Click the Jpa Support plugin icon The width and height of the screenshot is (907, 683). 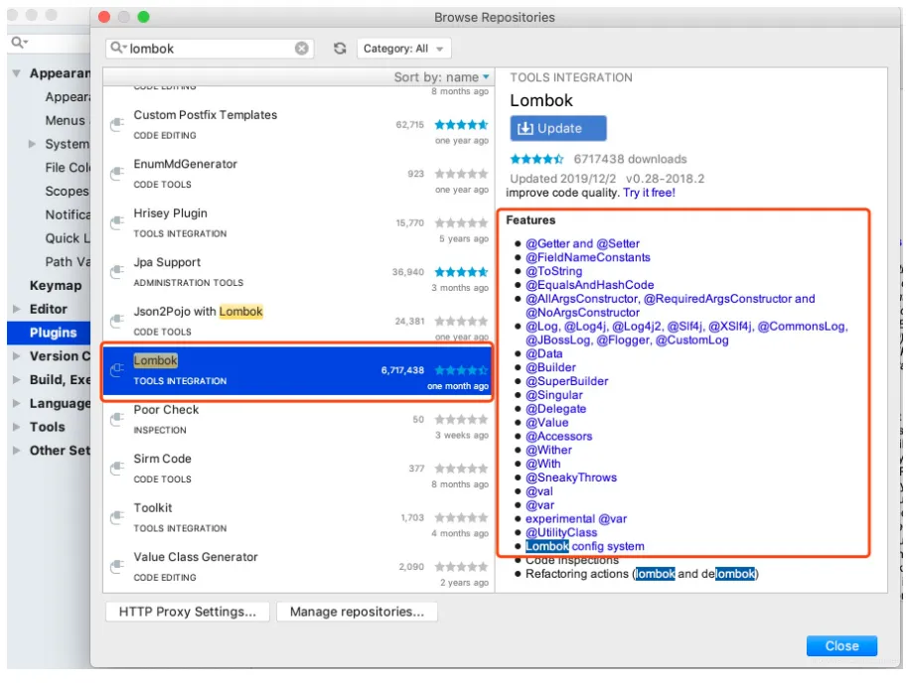coord(117,272)
